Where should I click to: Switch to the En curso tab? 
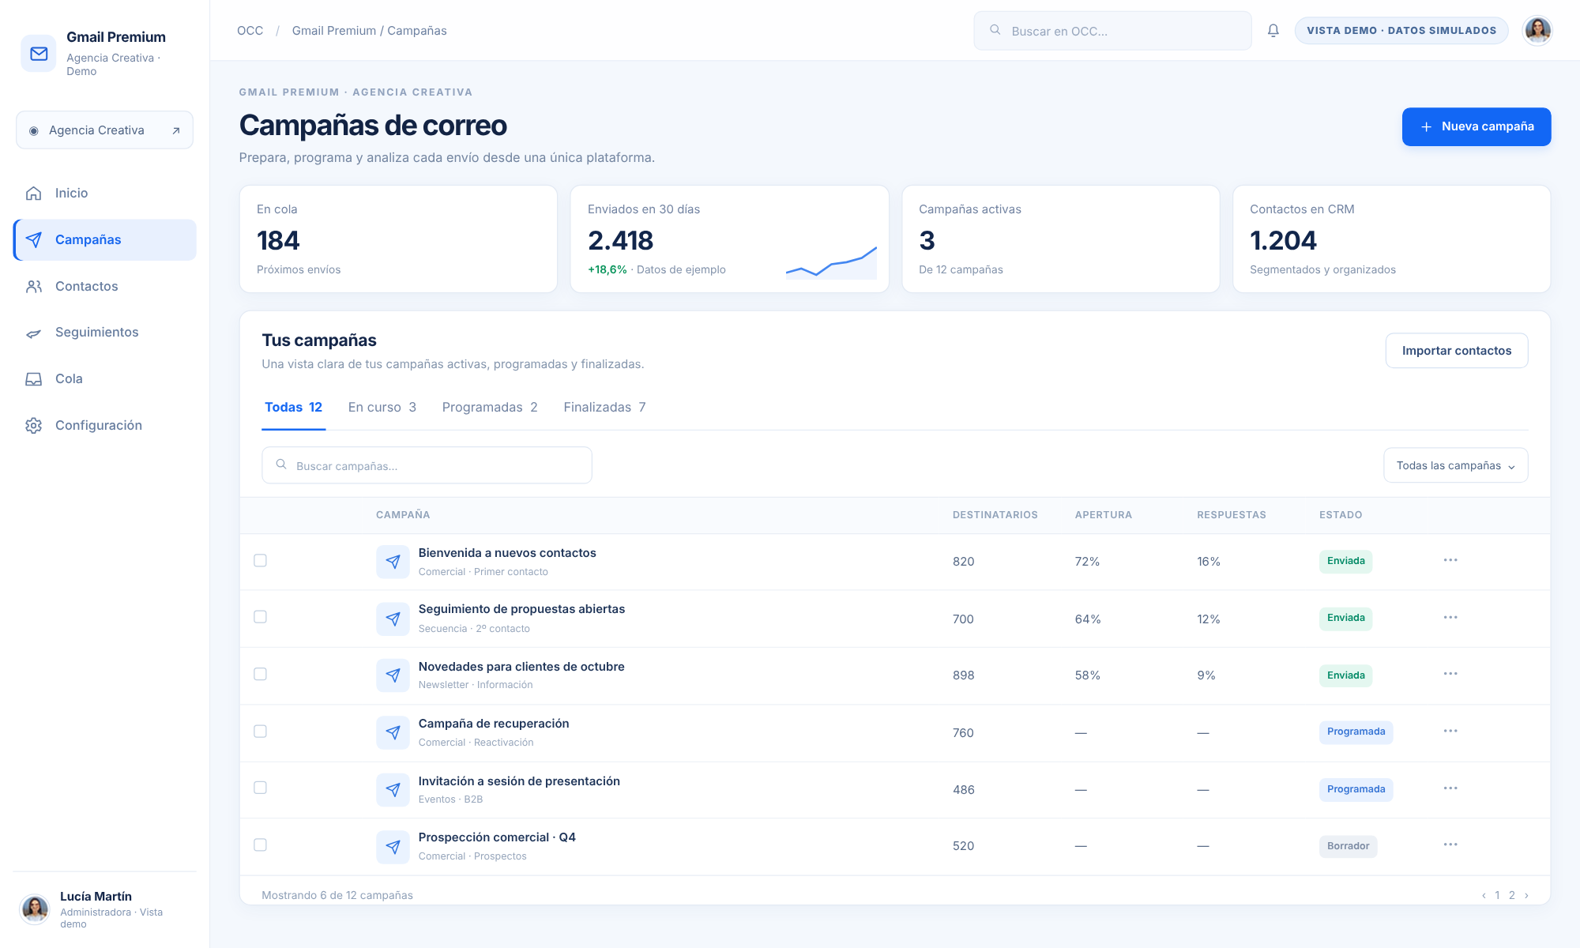[x=382, y=408]
